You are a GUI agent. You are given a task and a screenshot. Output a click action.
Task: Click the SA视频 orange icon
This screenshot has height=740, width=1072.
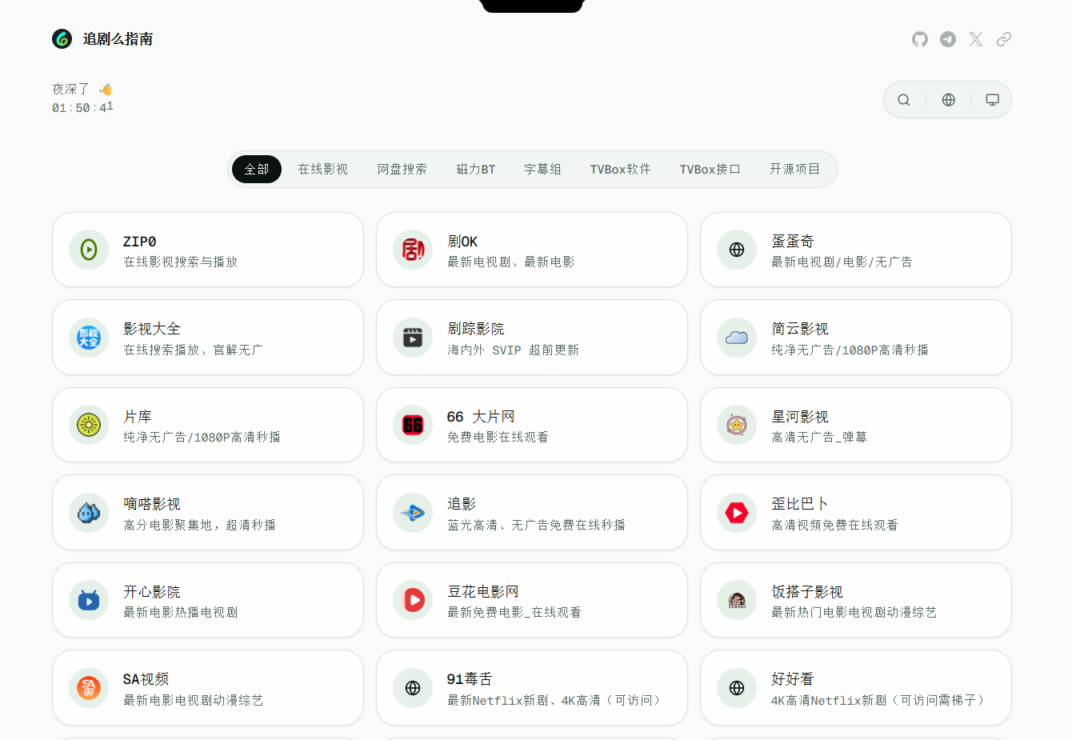[89, 688]
